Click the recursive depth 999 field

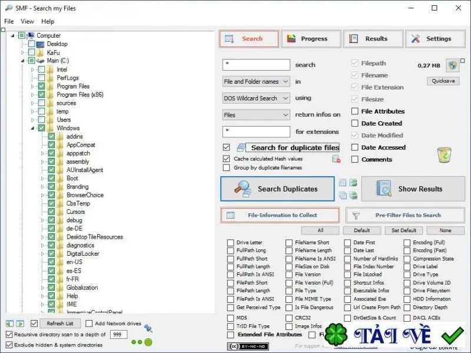pyautogui.click(x=118, y=334)
